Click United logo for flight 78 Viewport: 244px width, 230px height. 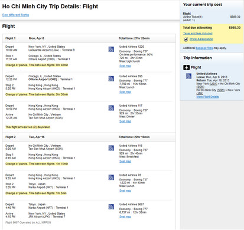[111, 178]
